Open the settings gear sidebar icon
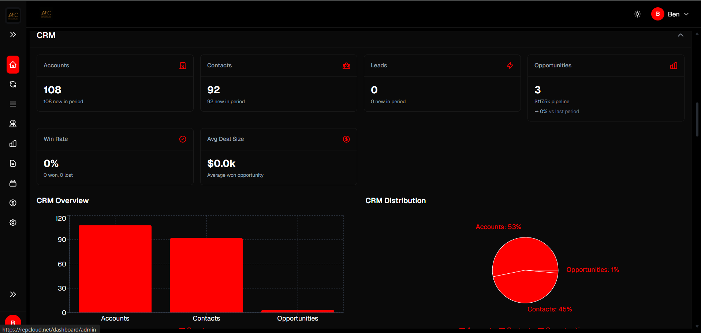Viewport: 701px width, 333px height. coord(13,223)
